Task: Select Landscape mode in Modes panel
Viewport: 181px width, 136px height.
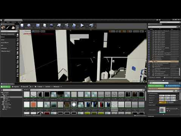Action: (x=13, y=28)
